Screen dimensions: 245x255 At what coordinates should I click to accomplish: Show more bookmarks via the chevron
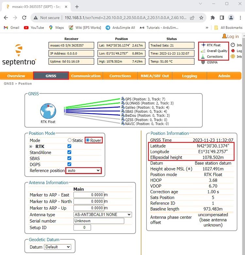pos(207,28)
